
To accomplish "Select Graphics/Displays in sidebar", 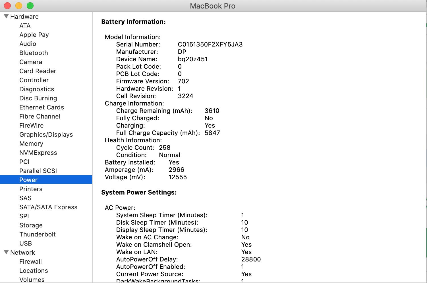I will [46, 134].
